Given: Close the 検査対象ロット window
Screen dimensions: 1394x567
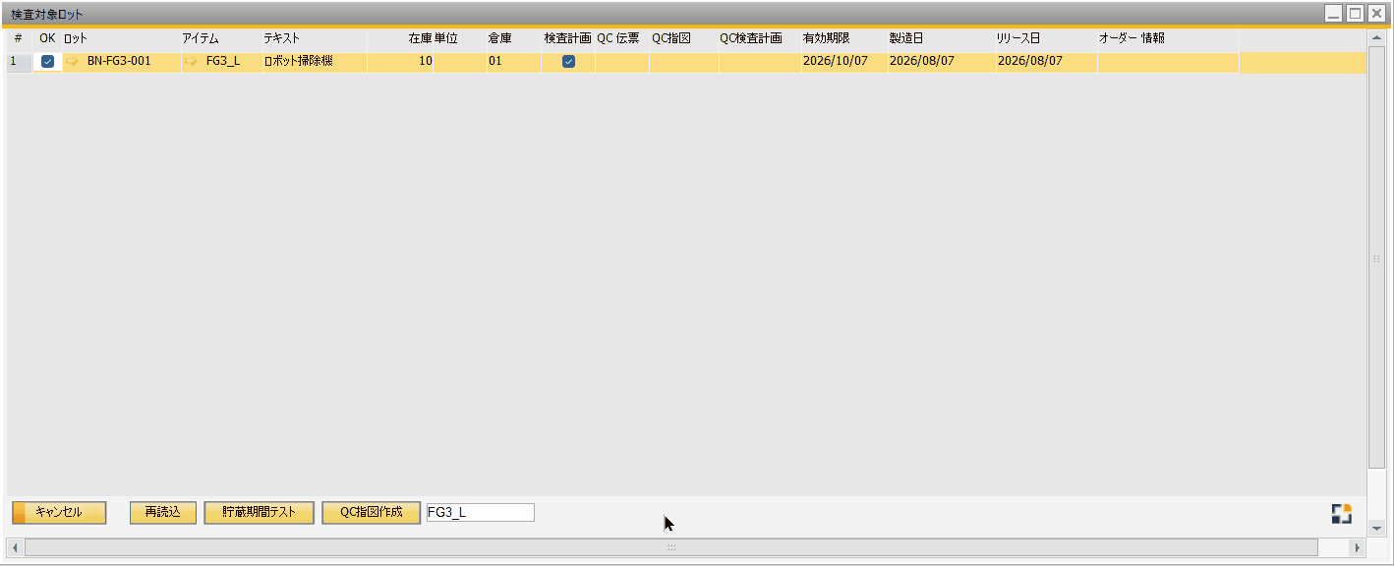Looking at the screenshot, I should click(1377, 14).
